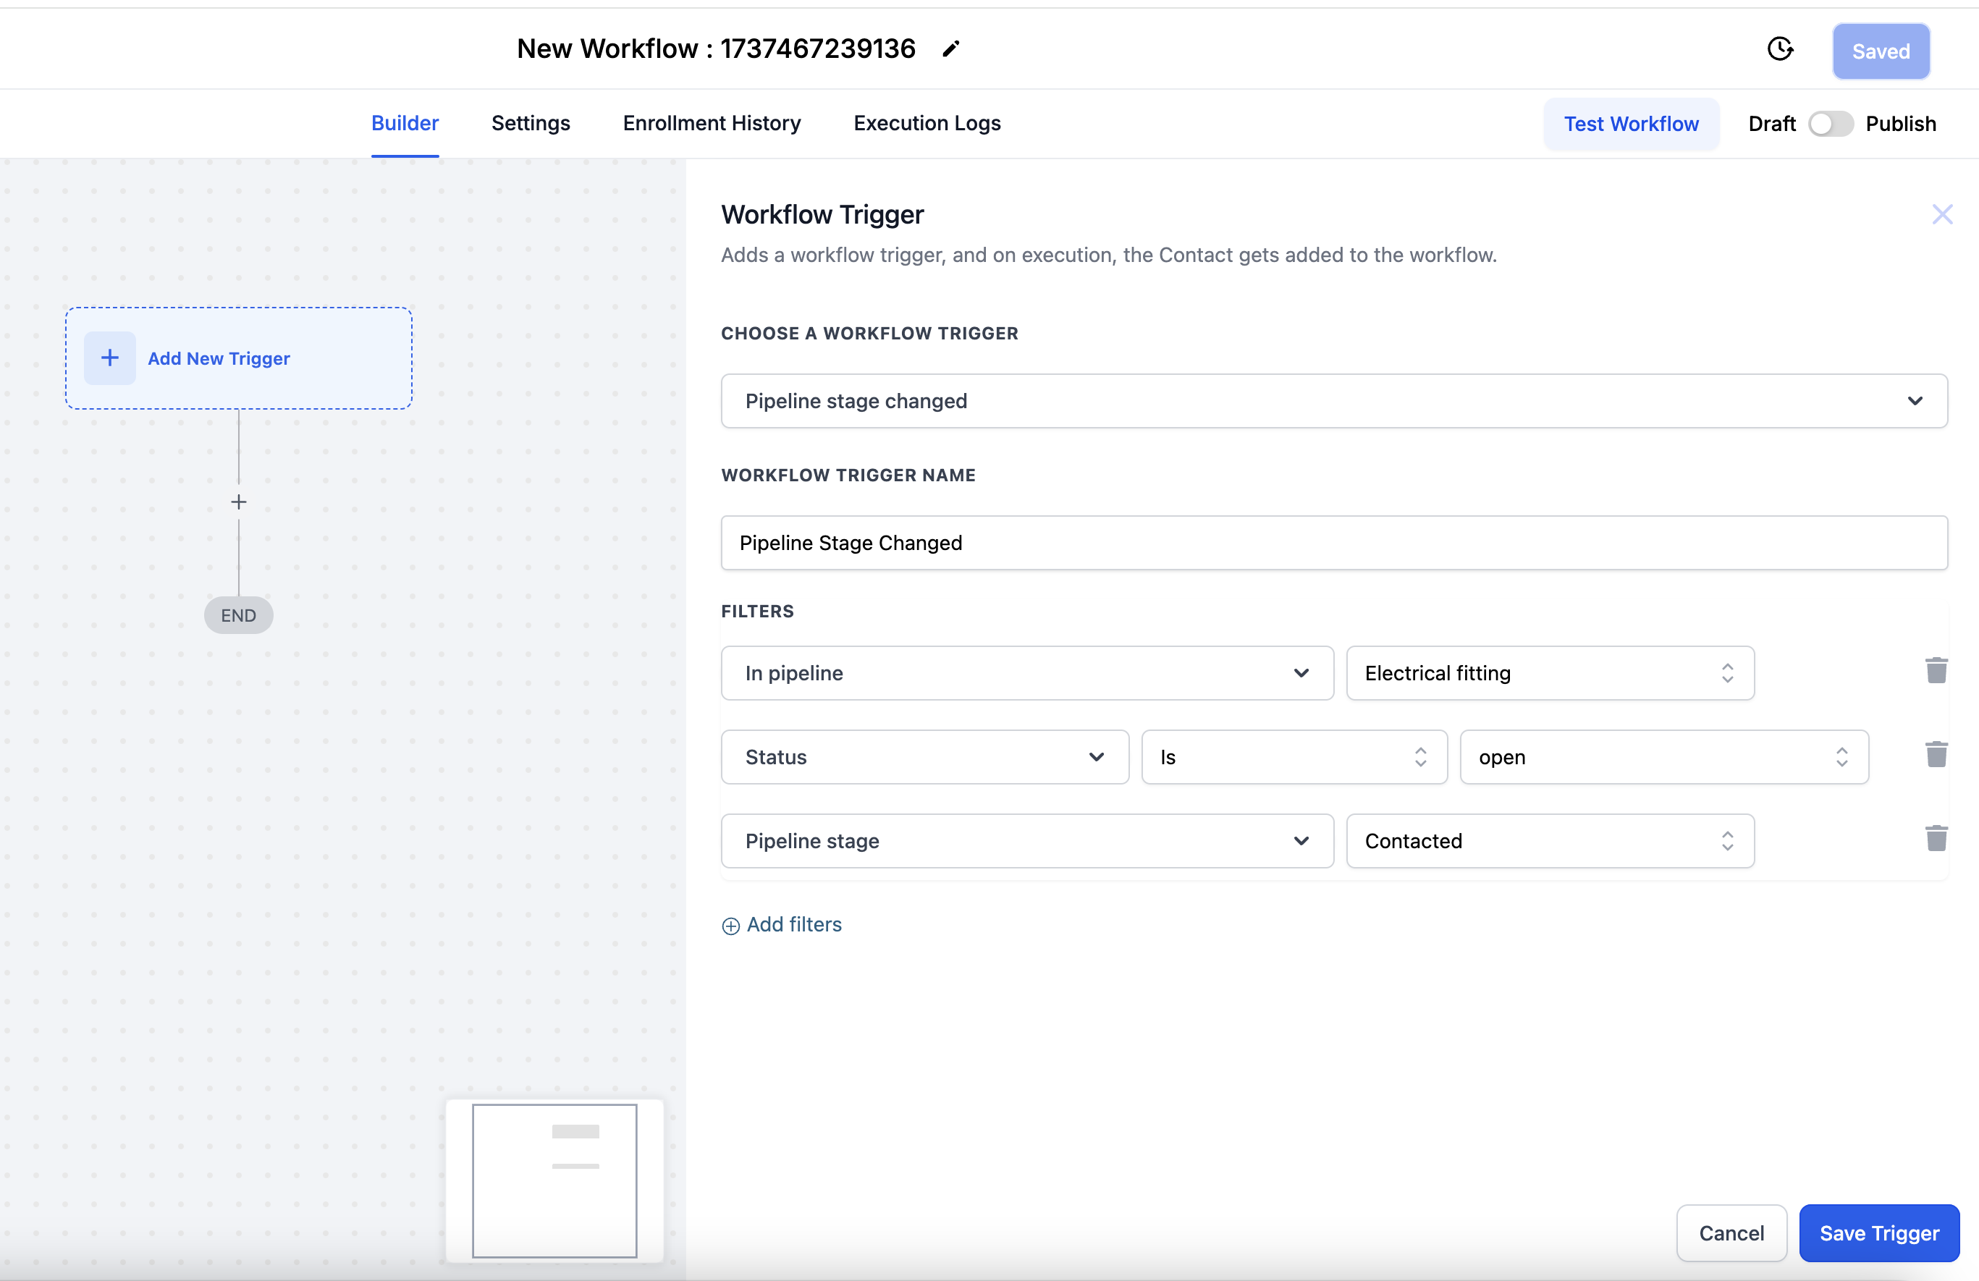Open the Execution Logs tab
Screen dimensions: 1979x1281
[927, 123]
